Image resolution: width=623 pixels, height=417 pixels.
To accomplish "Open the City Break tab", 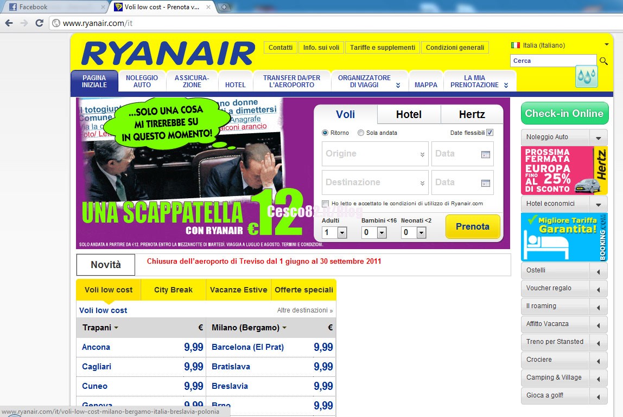I will tap(173, 290).
